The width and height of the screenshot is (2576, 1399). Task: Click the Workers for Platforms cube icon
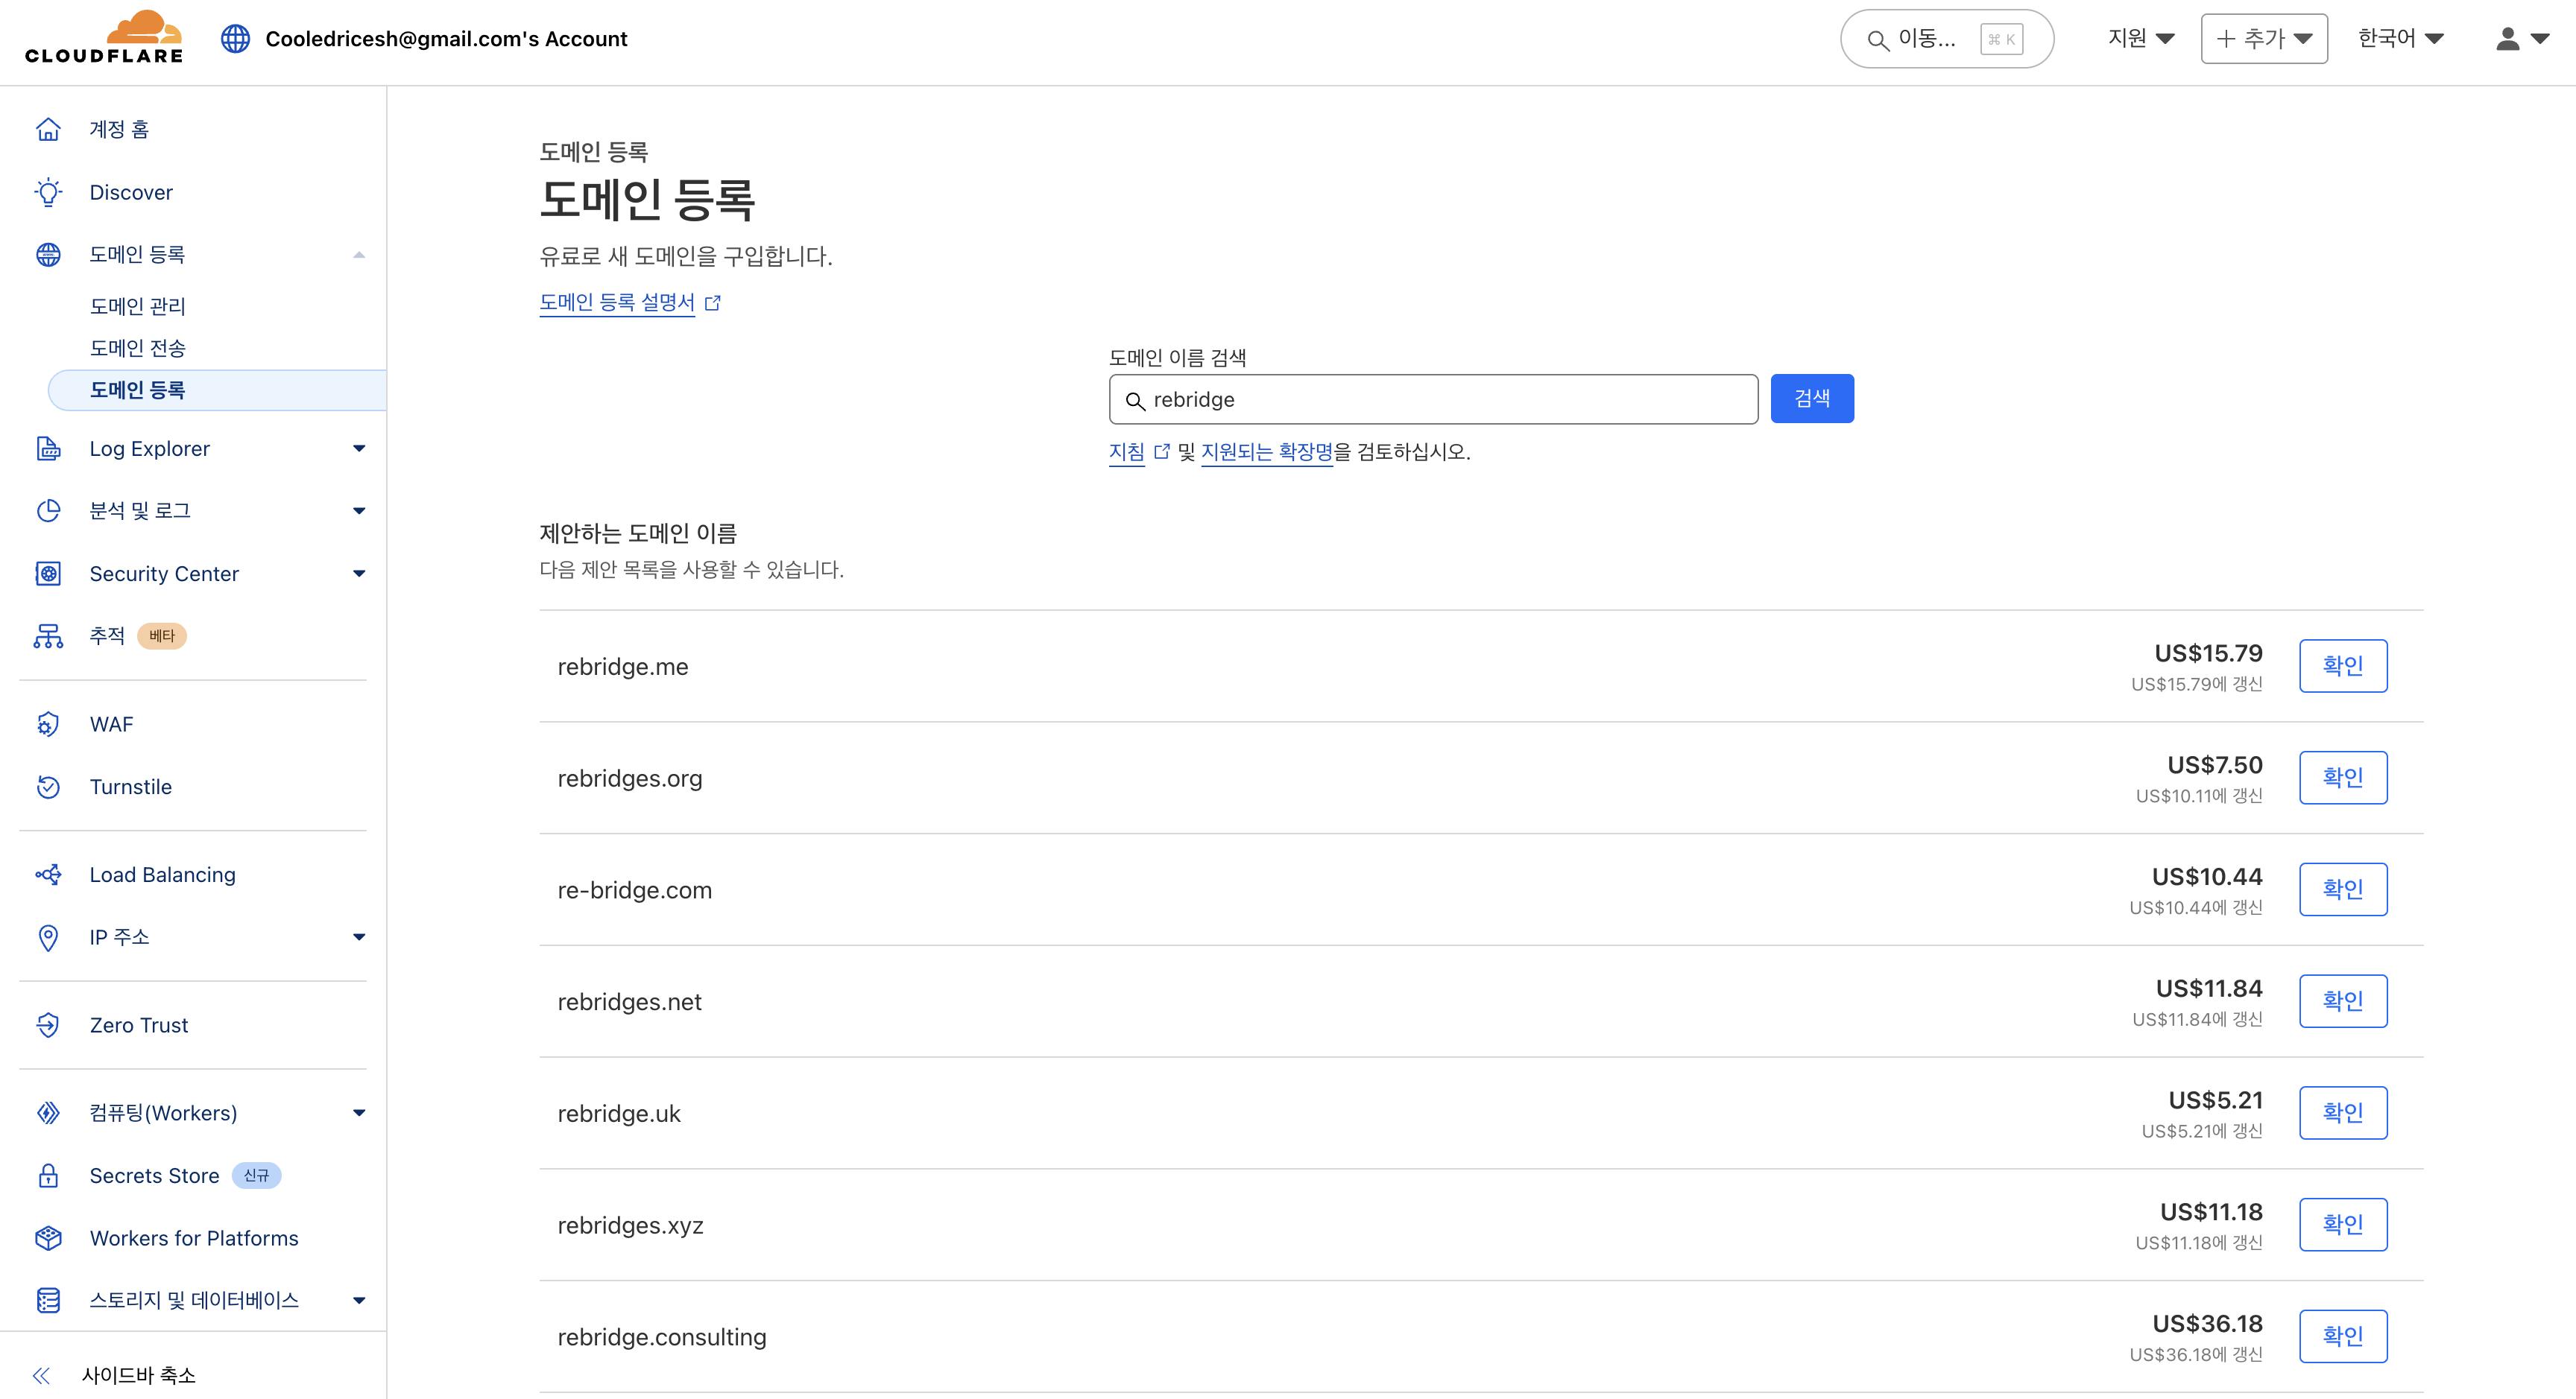(48, 1238)
